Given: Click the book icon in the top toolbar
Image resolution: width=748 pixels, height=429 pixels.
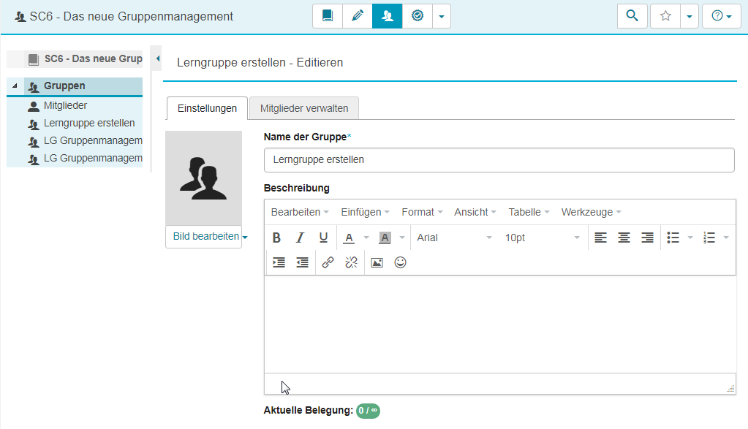Looking at the screenshot, I should pos(328,16).
